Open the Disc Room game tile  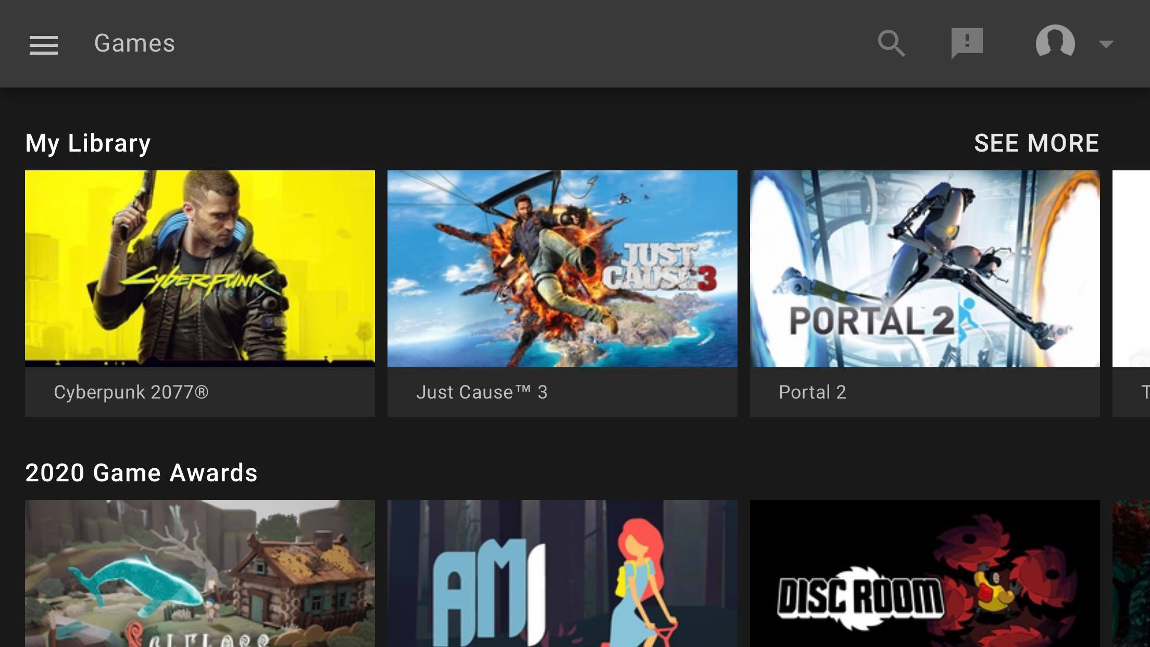point(925,573)
